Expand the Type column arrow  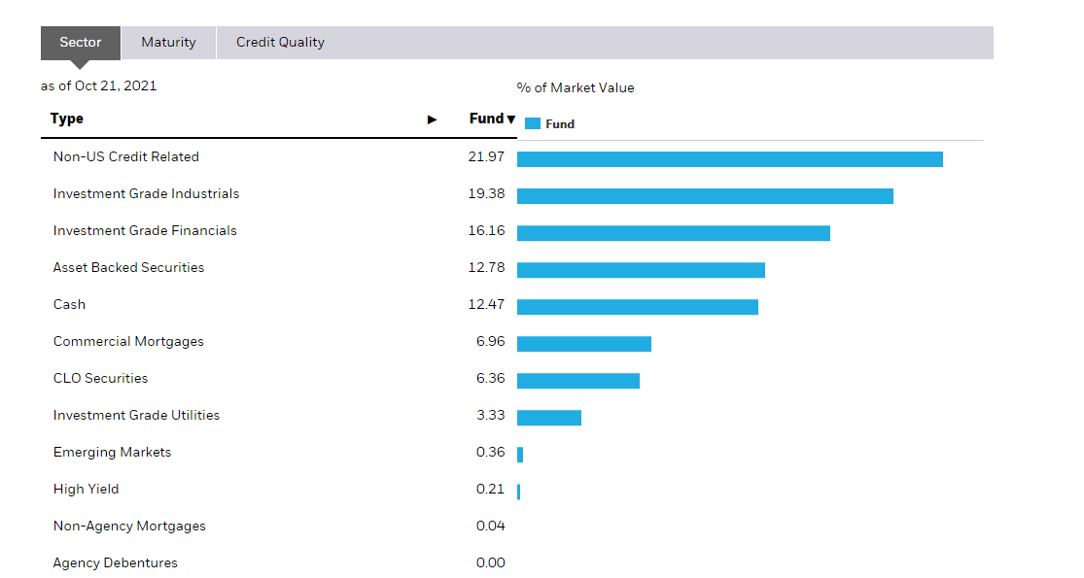click(432, 119)
